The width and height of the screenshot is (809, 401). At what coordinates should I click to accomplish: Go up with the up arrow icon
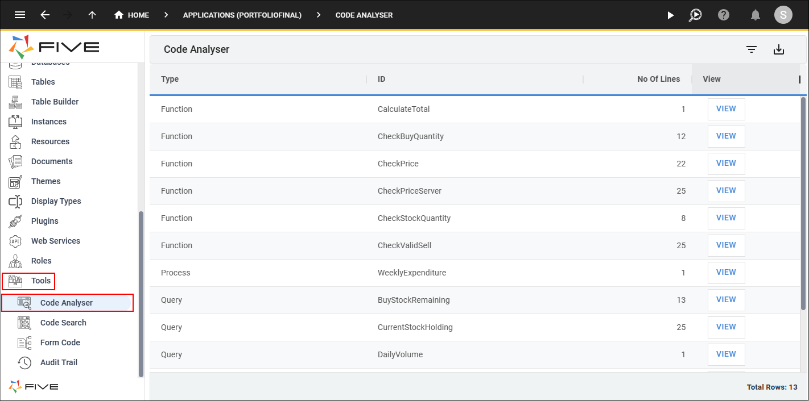92,15
